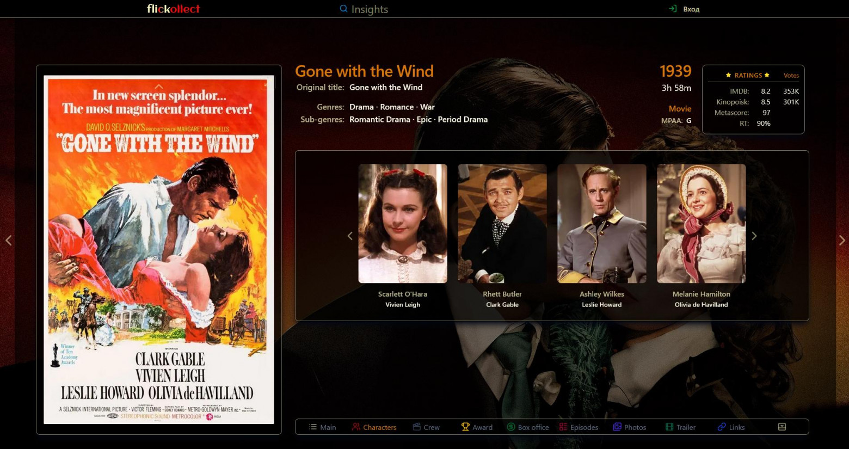Open the Вход login link
849x449 pixels.
coord(691,9)
